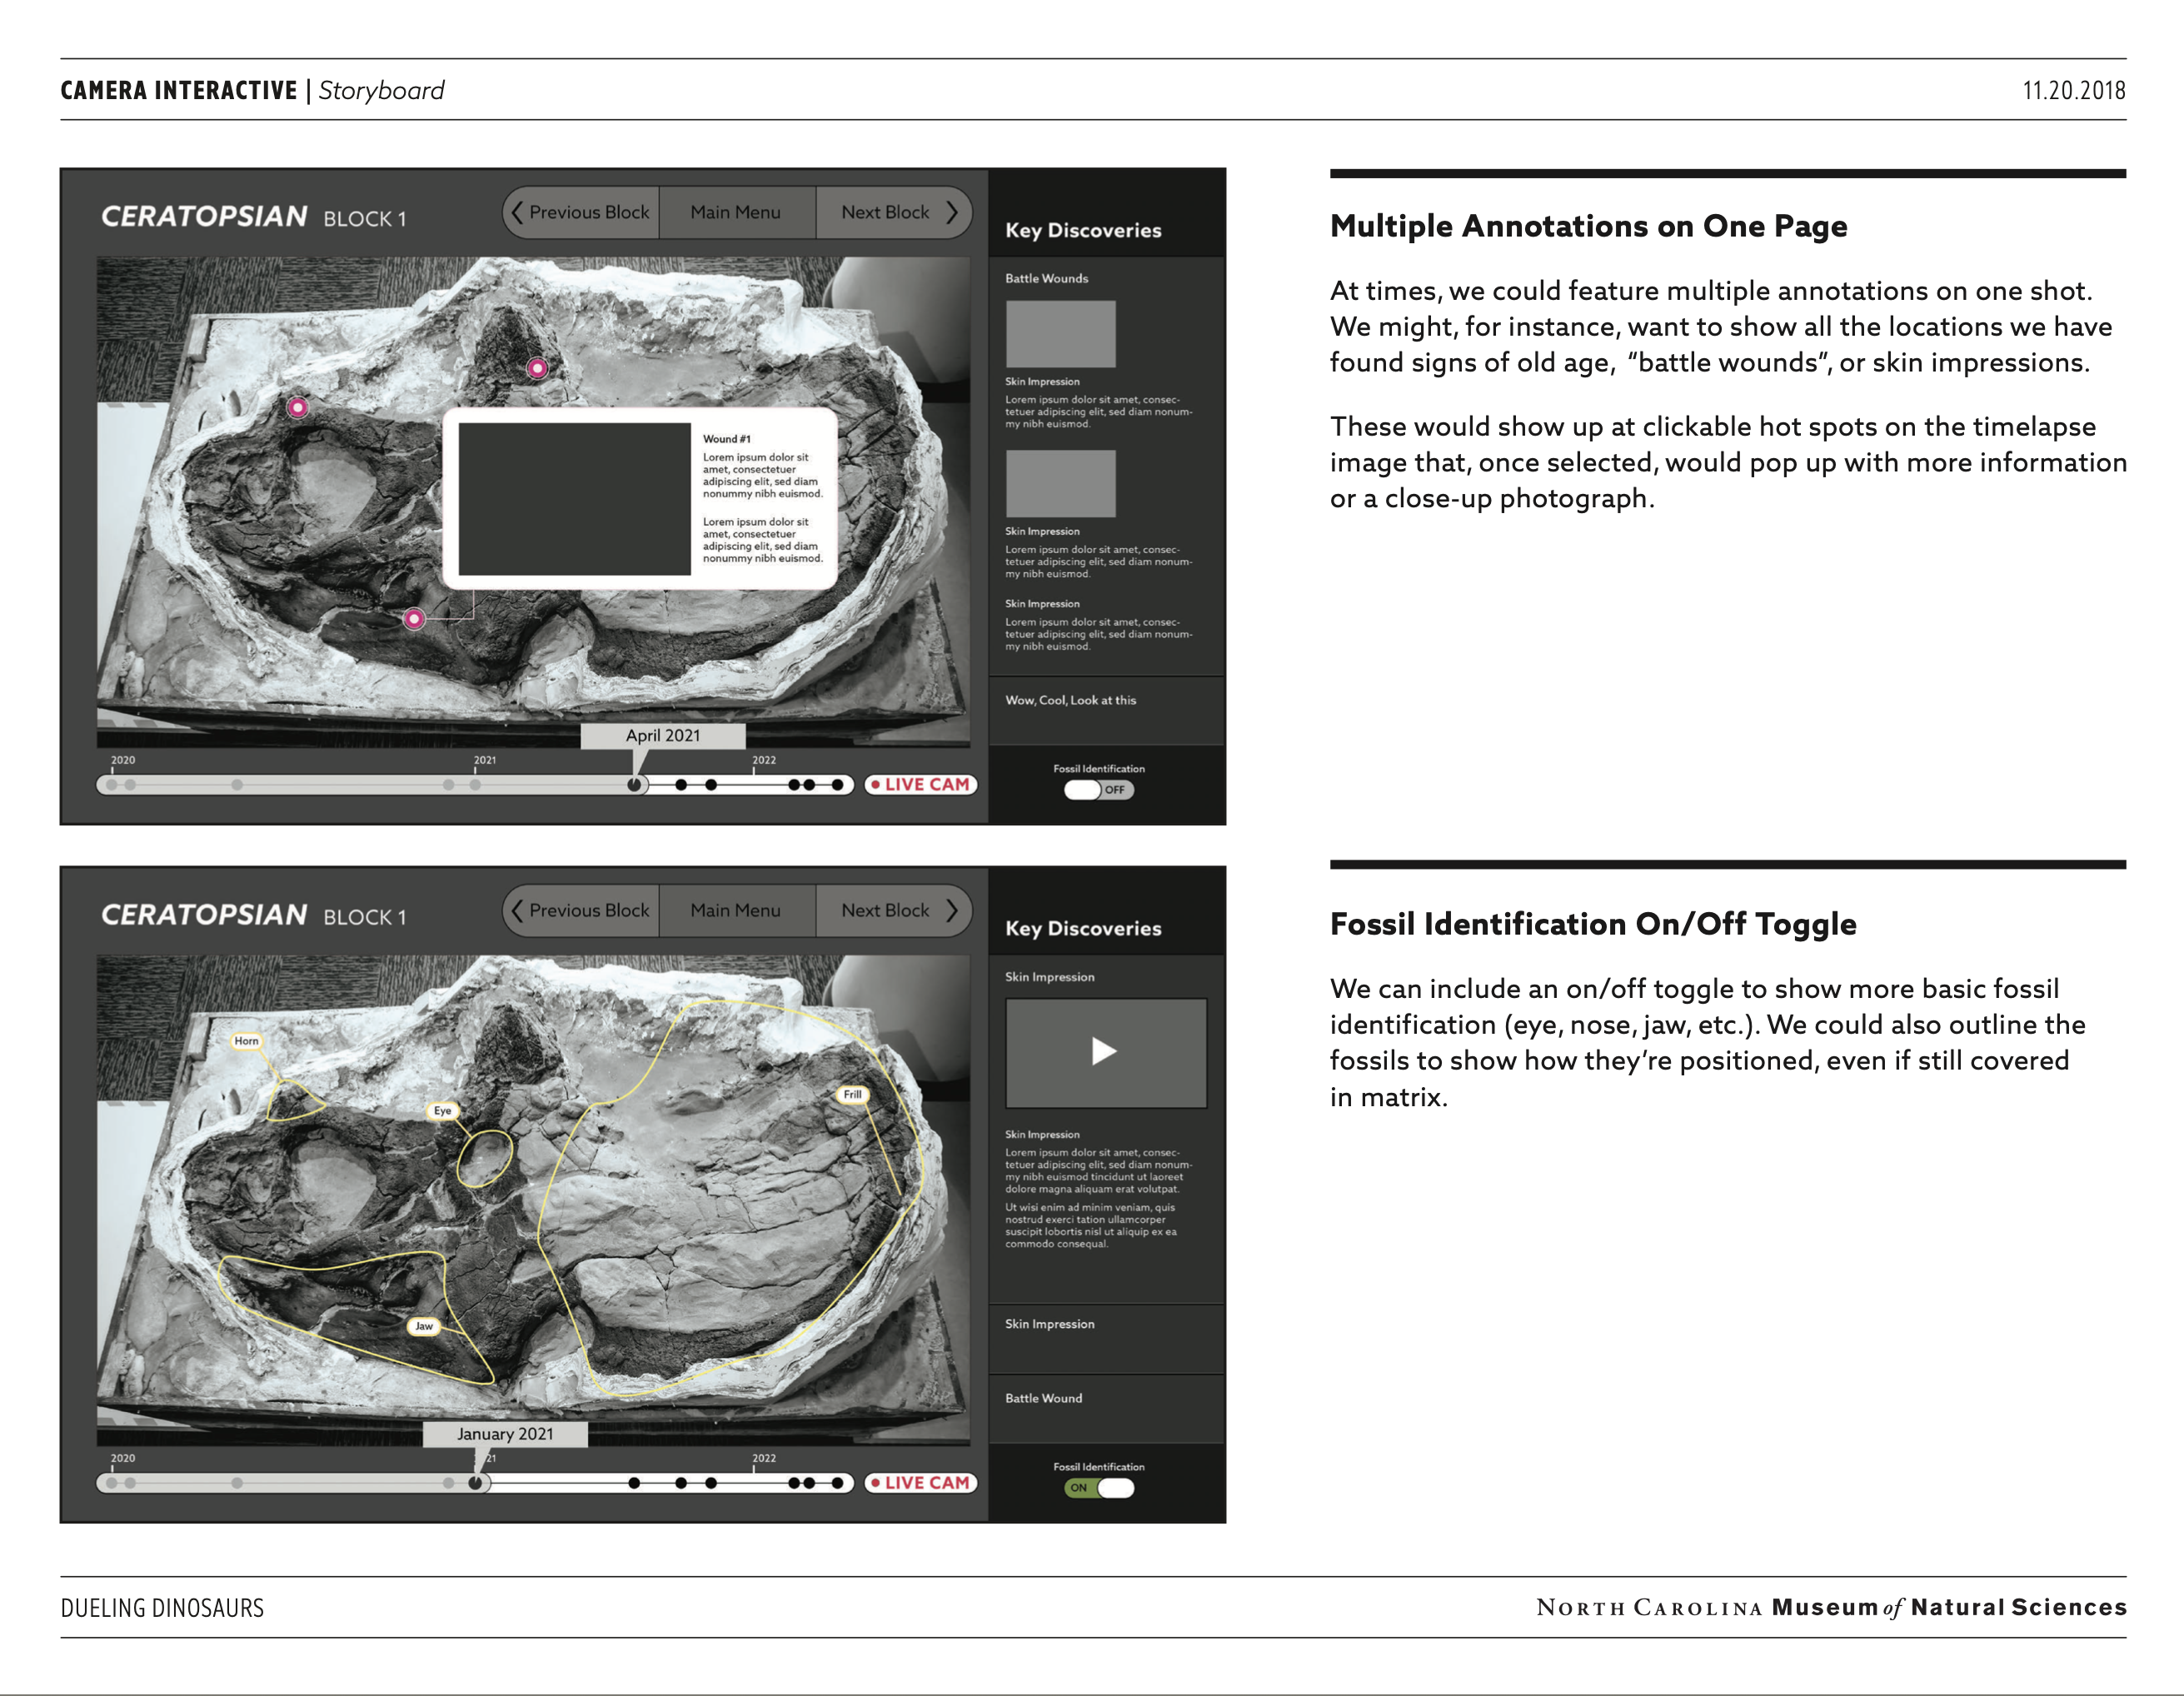Click Previous Block in the bottom mockup
Image resolution: width=2184 pixels, height=1696 pixels.
coord(581,910)
